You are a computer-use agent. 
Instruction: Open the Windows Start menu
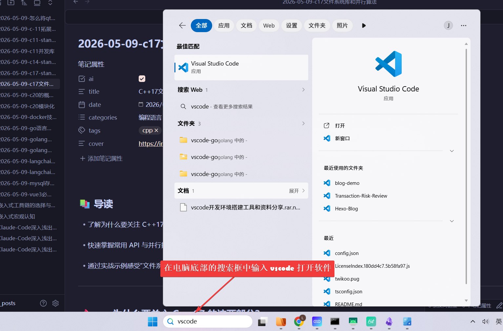(x=152, y=321)
